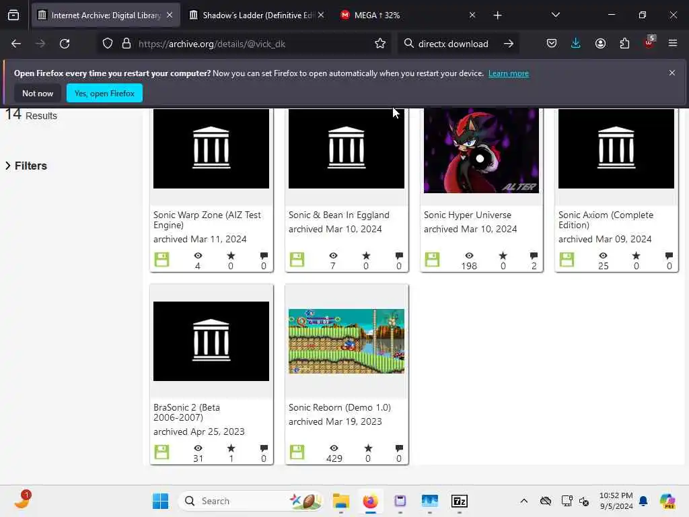
Task: Open the tracking protection shield icon
Action: (x=108, y=44)
